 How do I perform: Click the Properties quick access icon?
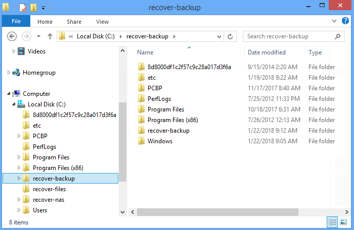click(x=23, y=8)
